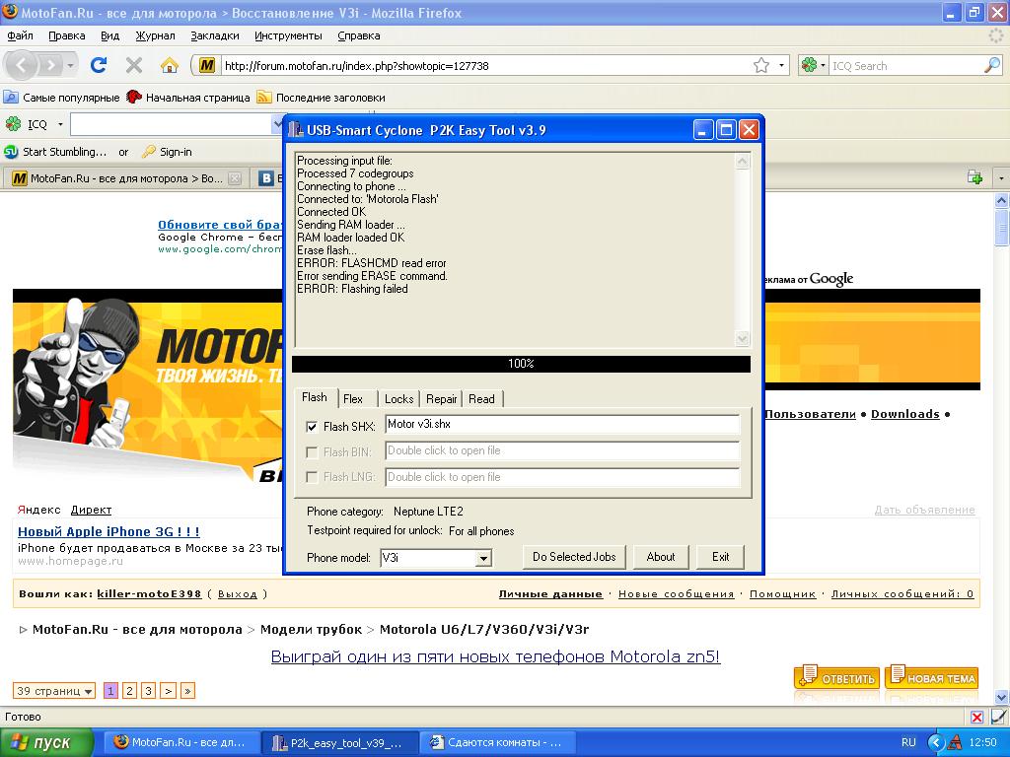Image resolution: width=1010 pixels, height=757 pixels.
Task: Click the Windows пуск Start button
Action: 45,743
